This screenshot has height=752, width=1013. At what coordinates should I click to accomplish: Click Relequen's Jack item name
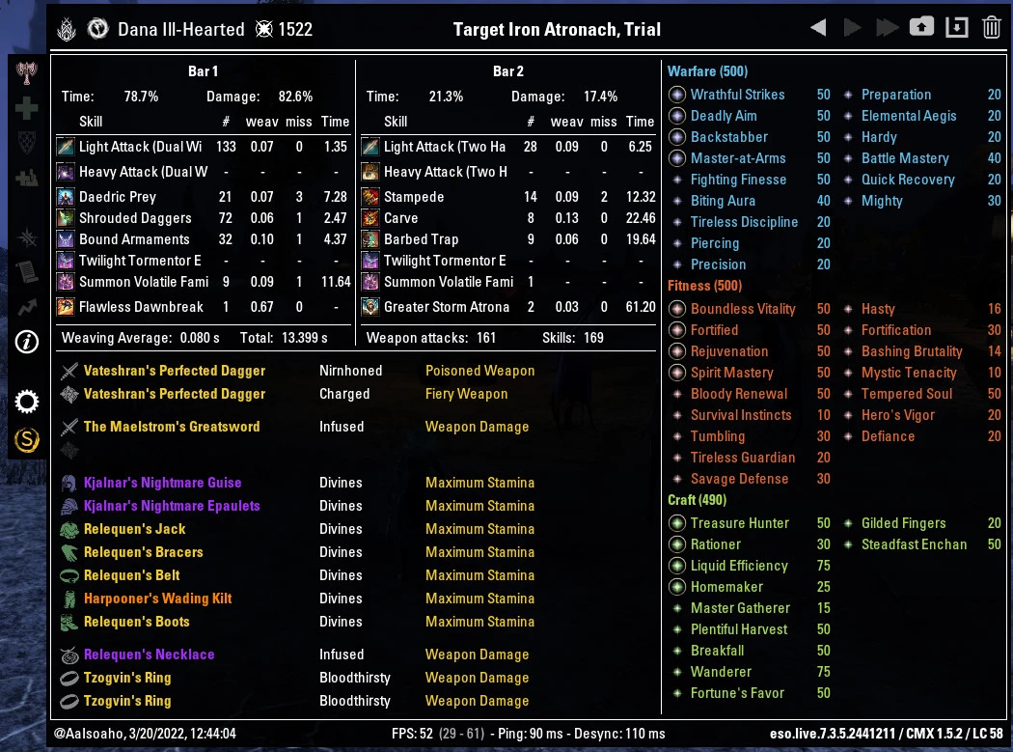(x=134, y=529)
